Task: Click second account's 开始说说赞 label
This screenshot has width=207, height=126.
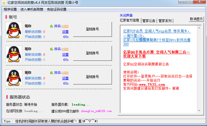Action: point(33,60)
